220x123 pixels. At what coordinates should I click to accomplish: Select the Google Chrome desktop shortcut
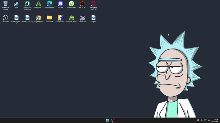pyautogui.click(x=38, y=19)
